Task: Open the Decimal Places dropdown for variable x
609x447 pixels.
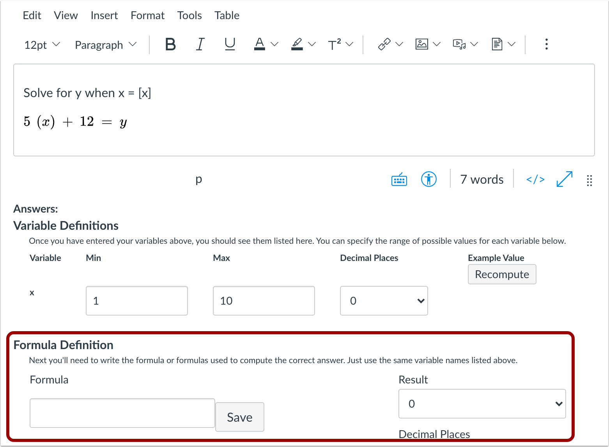Action: pos(384,301)
